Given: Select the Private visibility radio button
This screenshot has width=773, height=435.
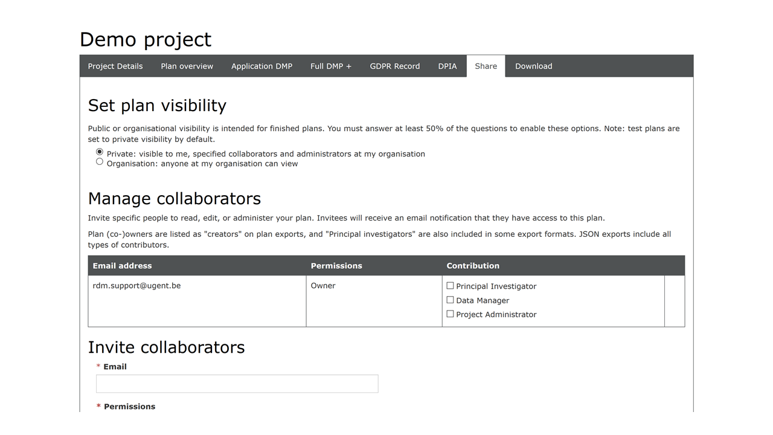Looking at the screenshot, I should click(100, 152).
